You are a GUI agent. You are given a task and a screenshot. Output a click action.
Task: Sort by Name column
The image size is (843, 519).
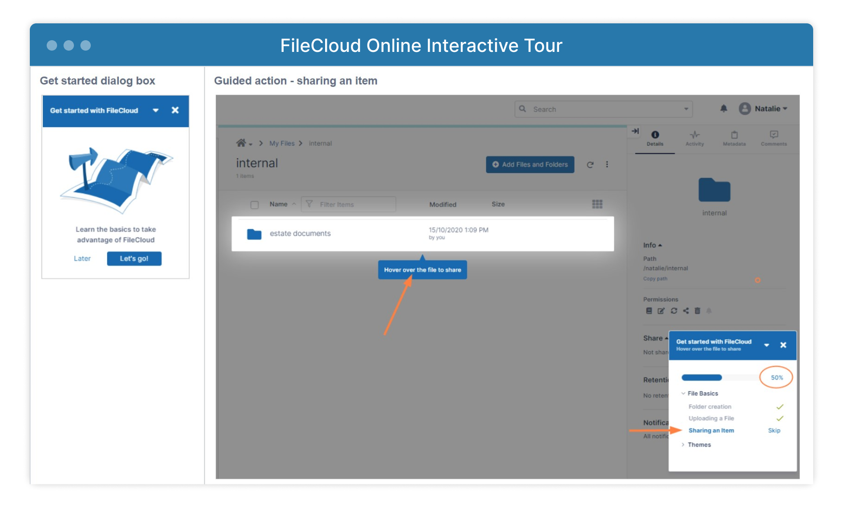tap(278, 204)
